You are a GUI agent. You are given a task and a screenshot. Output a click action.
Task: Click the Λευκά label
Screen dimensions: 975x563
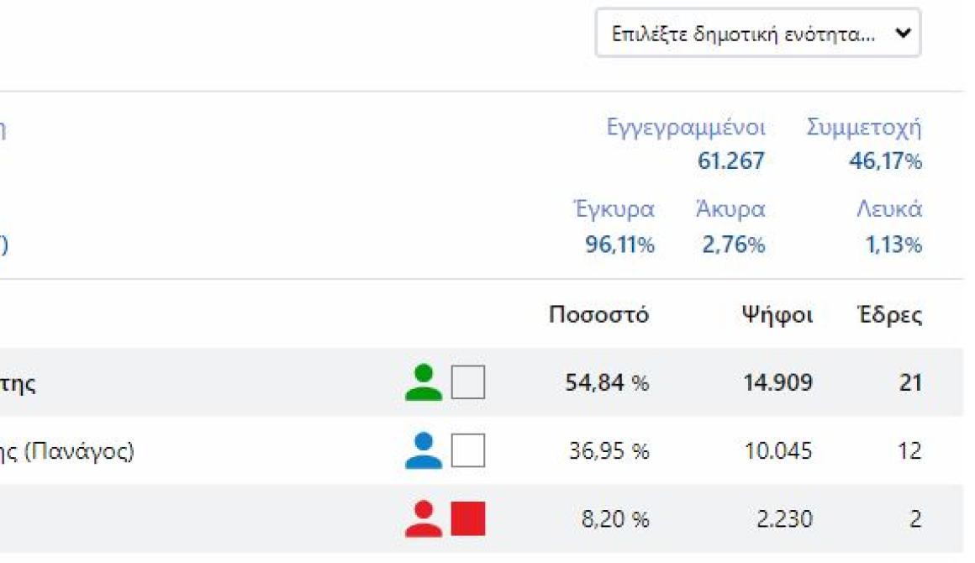(x=888, y=209)
